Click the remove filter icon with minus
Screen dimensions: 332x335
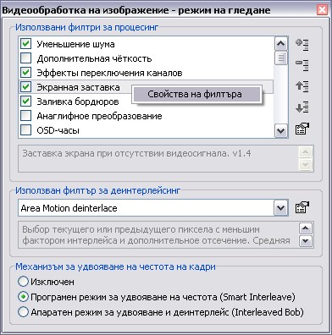click(x=302, y=65)
